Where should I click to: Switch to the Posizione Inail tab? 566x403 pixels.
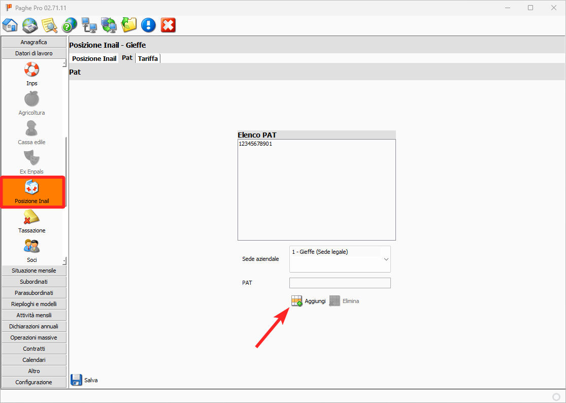point(94,58)
